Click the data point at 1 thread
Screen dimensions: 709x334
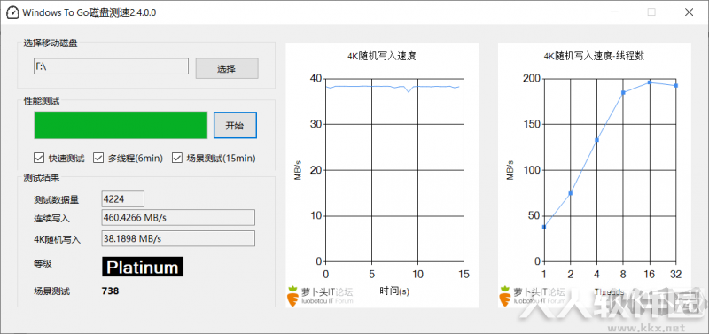pyautogui.click(x=544, y=227)
